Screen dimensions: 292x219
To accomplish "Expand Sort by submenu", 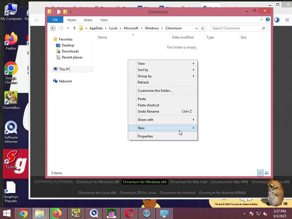I will pyautogui.click(x=163, y=70).
